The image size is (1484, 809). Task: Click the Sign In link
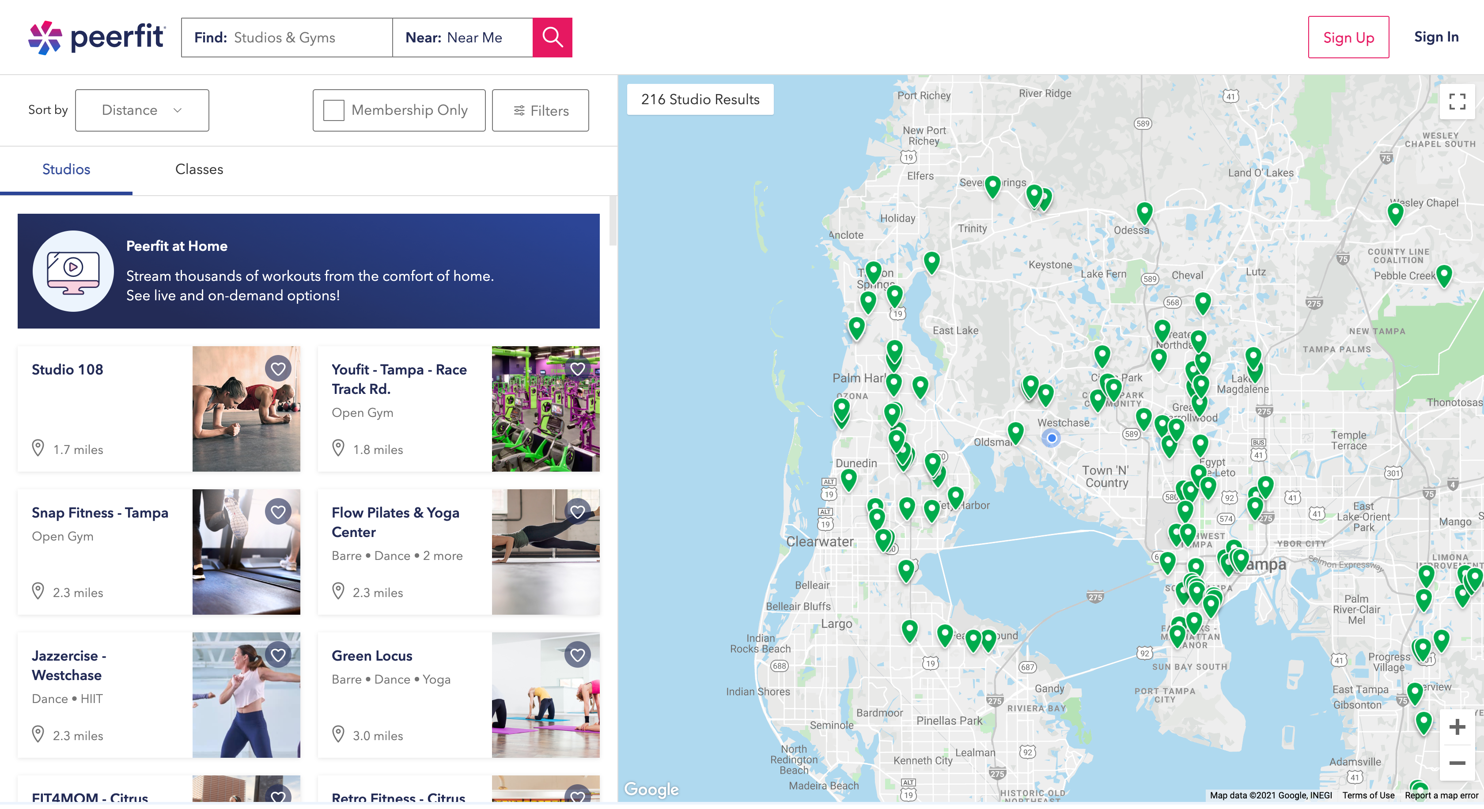[x=1436, y=38]
